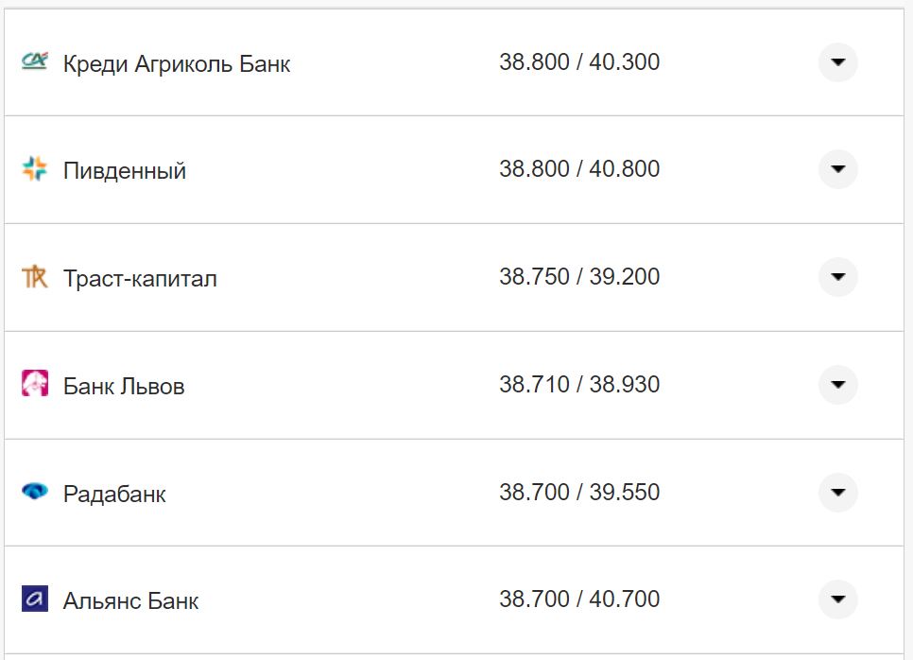Expand the Альянс Банк row arrow
The height and width of the screenshot is (660, 913).
[837, 599]
